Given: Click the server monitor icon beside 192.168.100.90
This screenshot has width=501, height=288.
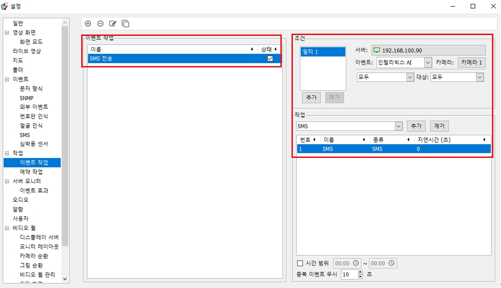Looking at the screenshot, I should coord(377,50).
